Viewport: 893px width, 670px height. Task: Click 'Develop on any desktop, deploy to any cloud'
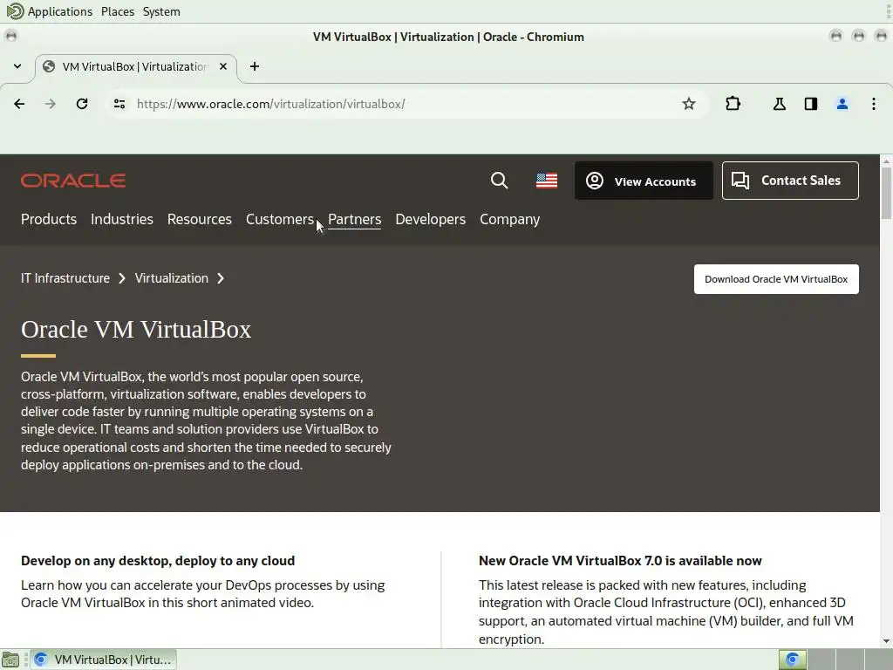point(158,561)
